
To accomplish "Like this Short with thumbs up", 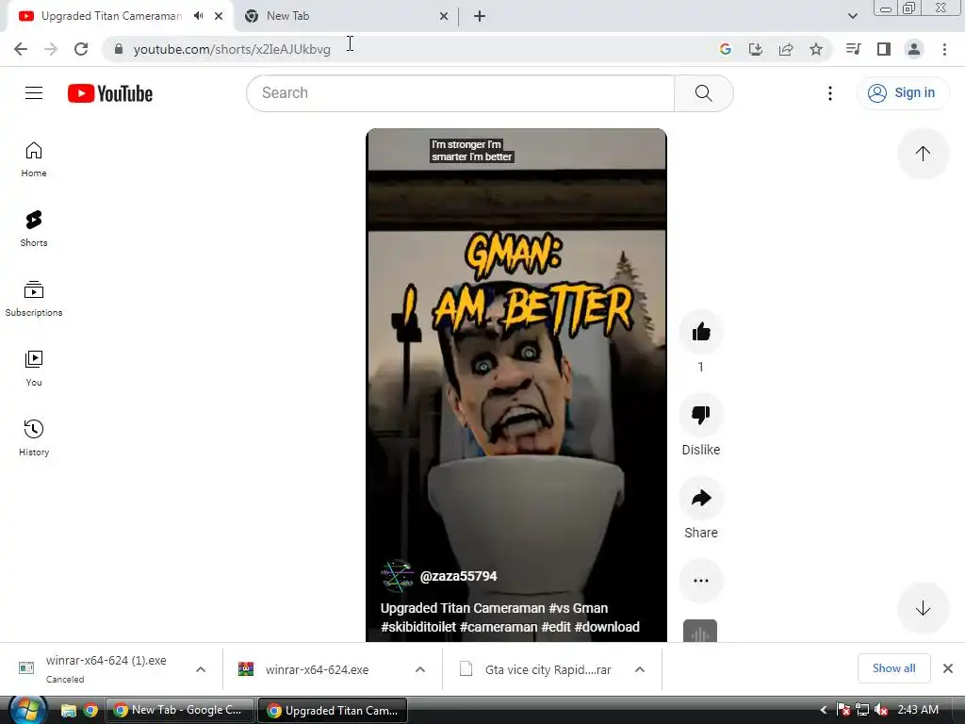I will point(701,333).
